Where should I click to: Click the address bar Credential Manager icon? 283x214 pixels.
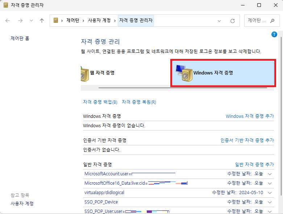pyautogui.click(x=56, y=20)
